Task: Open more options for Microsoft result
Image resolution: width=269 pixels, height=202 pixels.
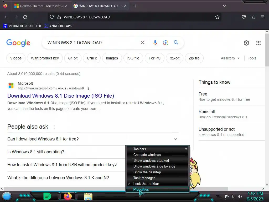Action: coord(88,88)
